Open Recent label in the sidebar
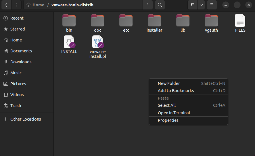 pos(17,18)
